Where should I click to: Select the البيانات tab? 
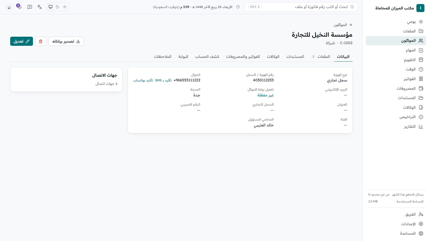[343, 57]
